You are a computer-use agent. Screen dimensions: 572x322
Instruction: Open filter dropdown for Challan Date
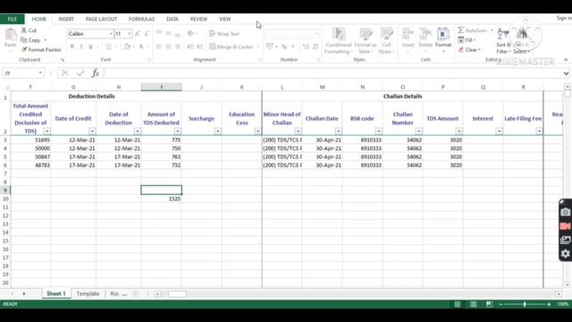pos(338,131)
